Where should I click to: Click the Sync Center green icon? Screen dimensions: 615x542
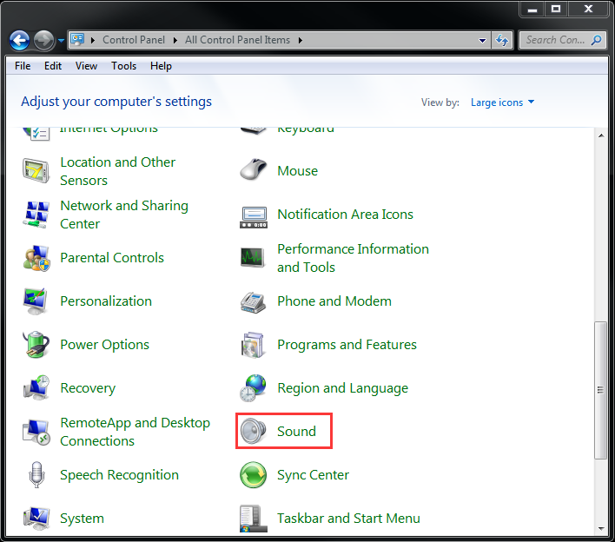[x=253, y=475]
